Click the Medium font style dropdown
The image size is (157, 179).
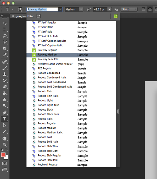[74, 9]
